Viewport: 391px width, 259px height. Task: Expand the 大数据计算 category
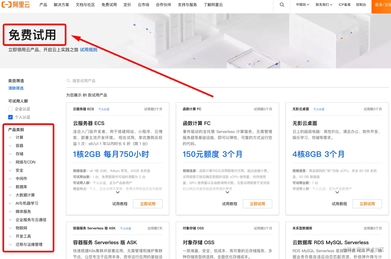[x=10, y=195]
